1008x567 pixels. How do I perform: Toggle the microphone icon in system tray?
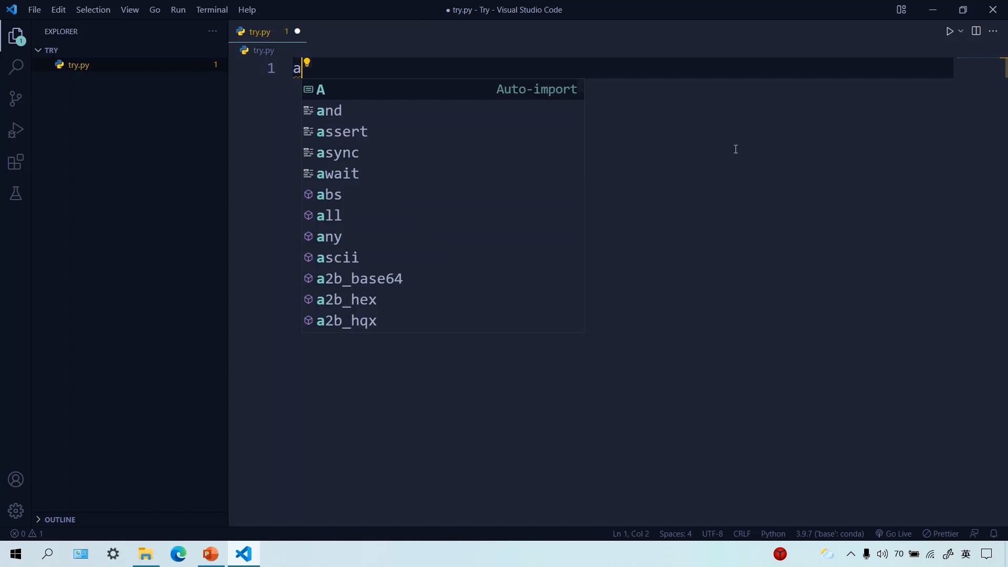tap(866, 554)
